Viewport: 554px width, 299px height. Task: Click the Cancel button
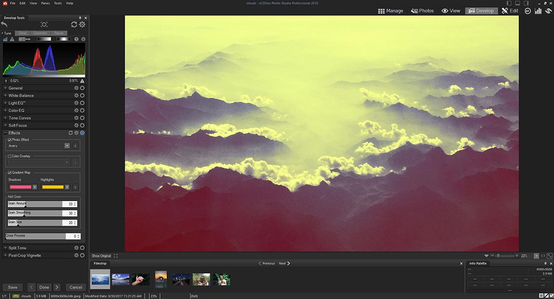[75, 287]
